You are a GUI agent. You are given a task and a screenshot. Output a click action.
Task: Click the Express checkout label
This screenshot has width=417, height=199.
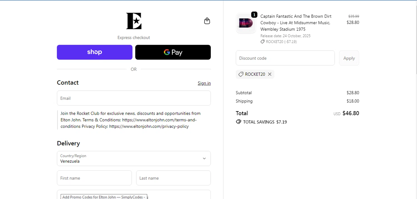[x=134, y=38]
